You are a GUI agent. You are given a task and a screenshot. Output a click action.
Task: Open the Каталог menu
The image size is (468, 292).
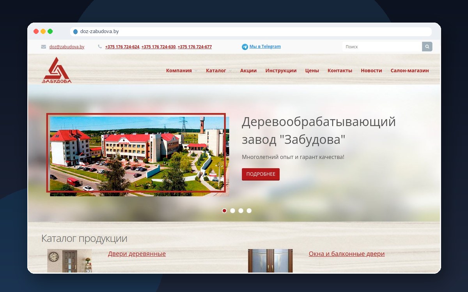coord(216,70)
